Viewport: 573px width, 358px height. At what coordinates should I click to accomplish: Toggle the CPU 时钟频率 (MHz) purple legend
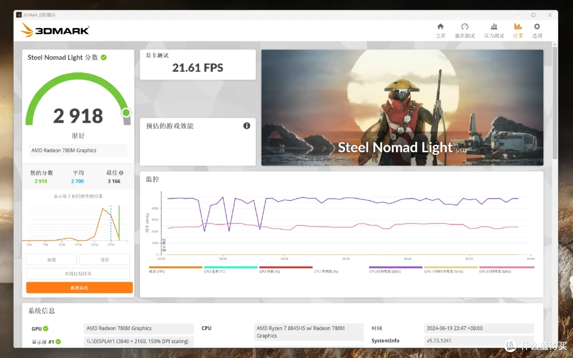click(x=395, y=269)
